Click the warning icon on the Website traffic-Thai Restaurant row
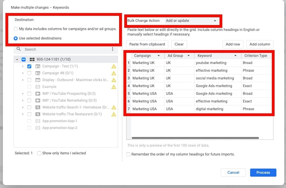 click(x=114, y=114)
